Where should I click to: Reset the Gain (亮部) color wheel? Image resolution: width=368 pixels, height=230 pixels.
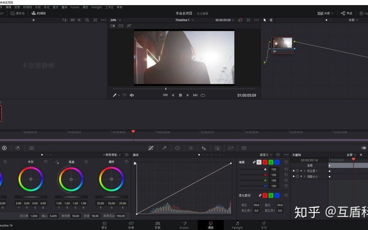point(86,162)
